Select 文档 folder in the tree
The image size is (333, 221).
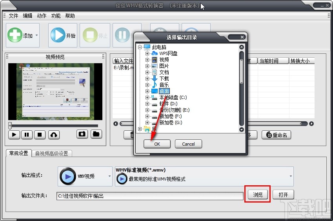[164, 73]
